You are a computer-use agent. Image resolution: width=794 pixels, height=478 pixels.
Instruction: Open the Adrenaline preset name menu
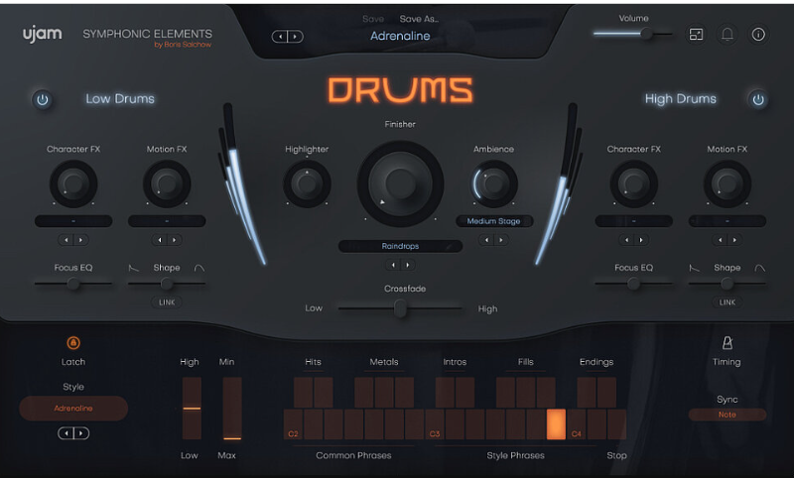pyautogui.click(x=400, y=36)
